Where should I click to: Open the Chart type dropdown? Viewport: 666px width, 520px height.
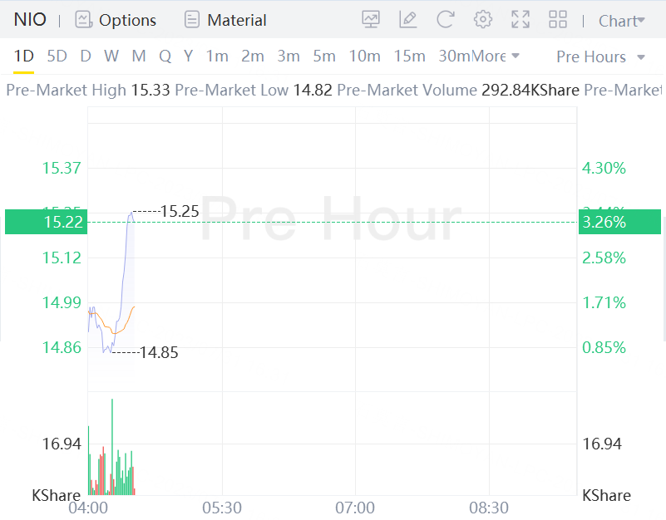622,21
